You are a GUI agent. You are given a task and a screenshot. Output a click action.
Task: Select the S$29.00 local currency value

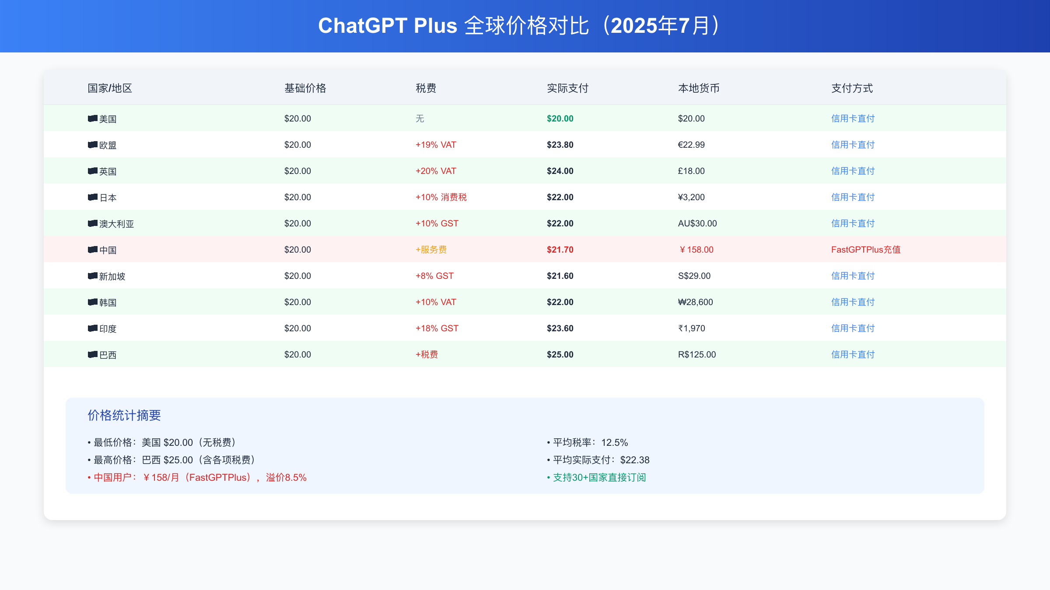point(694,276)
